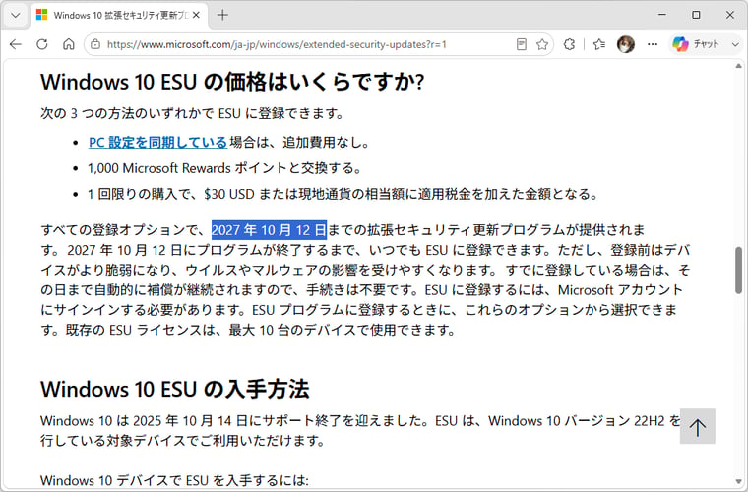Click the back-to-top arrow button
The image size is (748, 492).
pyautogui.click(x=698, y=426)
